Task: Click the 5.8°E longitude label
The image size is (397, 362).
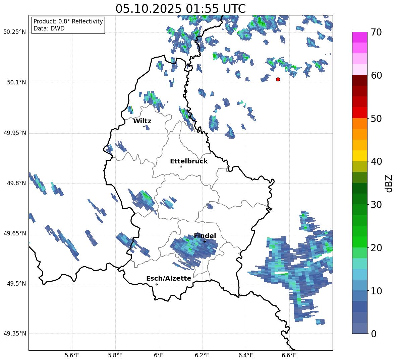Action: point(115,355)
